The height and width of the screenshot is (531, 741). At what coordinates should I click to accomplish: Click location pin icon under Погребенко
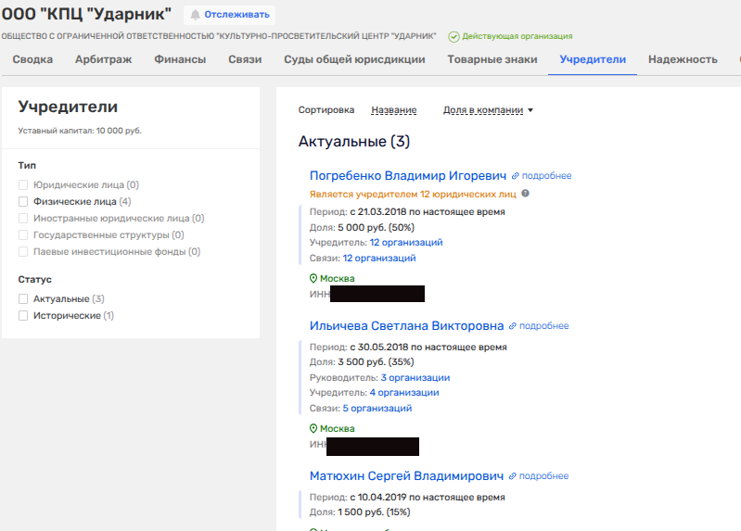313,278
